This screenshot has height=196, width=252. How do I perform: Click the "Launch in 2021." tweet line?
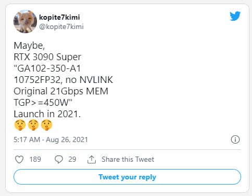tap(47, 114)
